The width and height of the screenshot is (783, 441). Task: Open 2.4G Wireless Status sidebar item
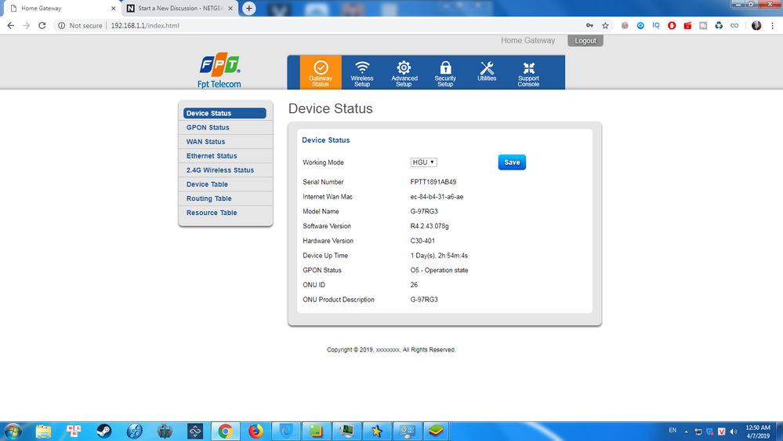220,170
